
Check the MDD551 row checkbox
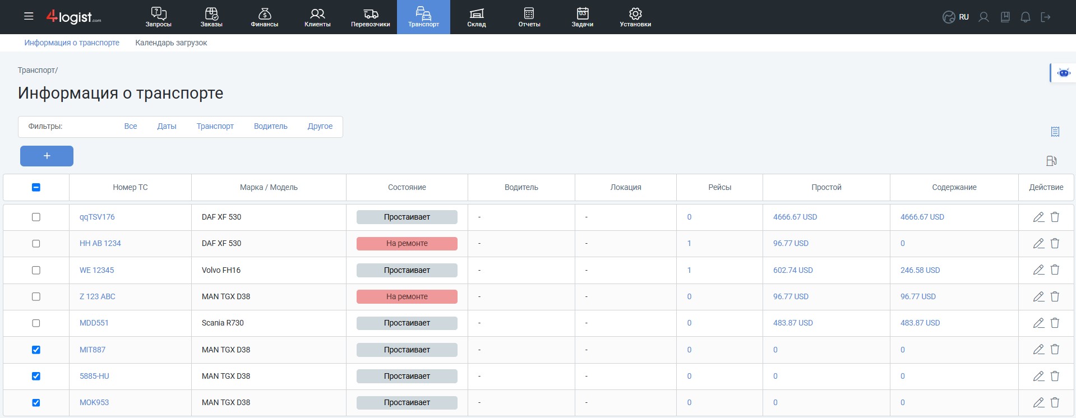[36, 323]
